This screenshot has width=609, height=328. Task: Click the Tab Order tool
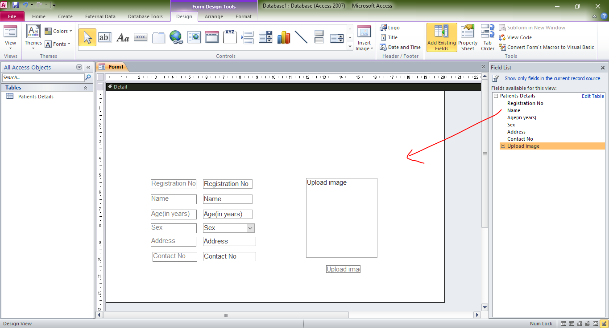coord(487,37)
